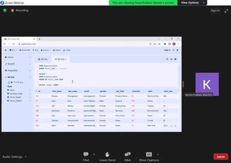Sort by the state column header

coord(150,91)
